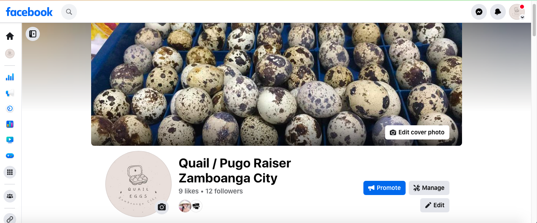Toggle the left sidebar panel icon
This screenshot has width=537, height=223.
(33, 34)
